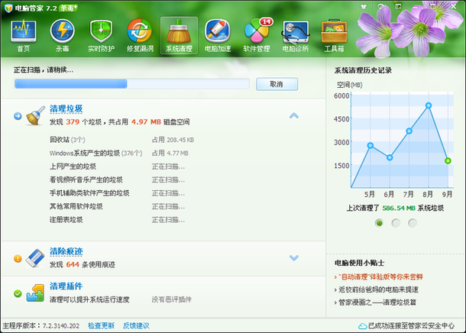466x333 pixels.
Task: Click the scanning progress bar
Action: point(130,84)
